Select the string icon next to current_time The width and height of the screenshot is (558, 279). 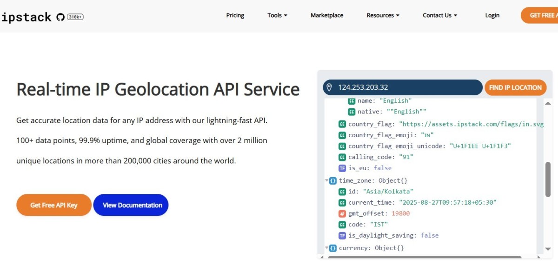coord(342,203)
